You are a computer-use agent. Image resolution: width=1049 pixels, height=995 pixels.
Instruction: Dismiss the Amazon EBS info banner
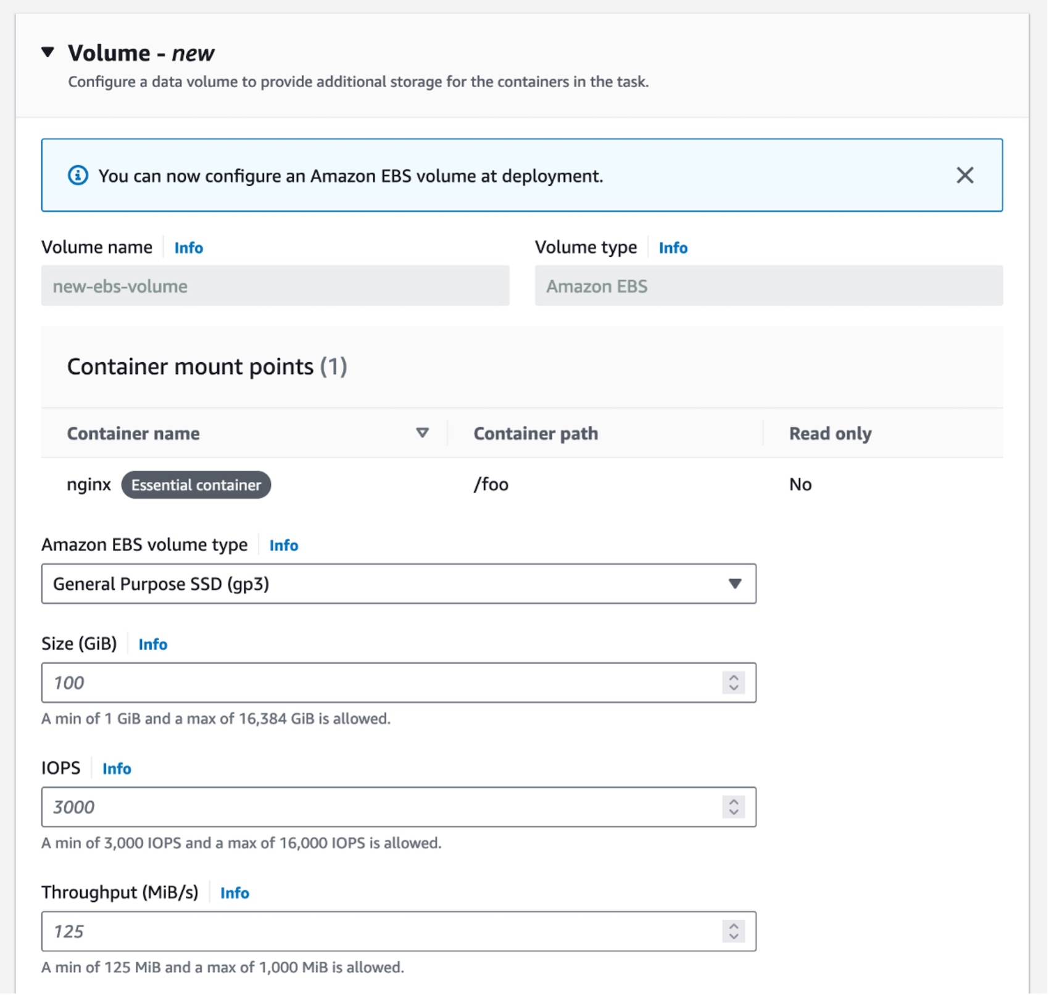coord(964,175)
